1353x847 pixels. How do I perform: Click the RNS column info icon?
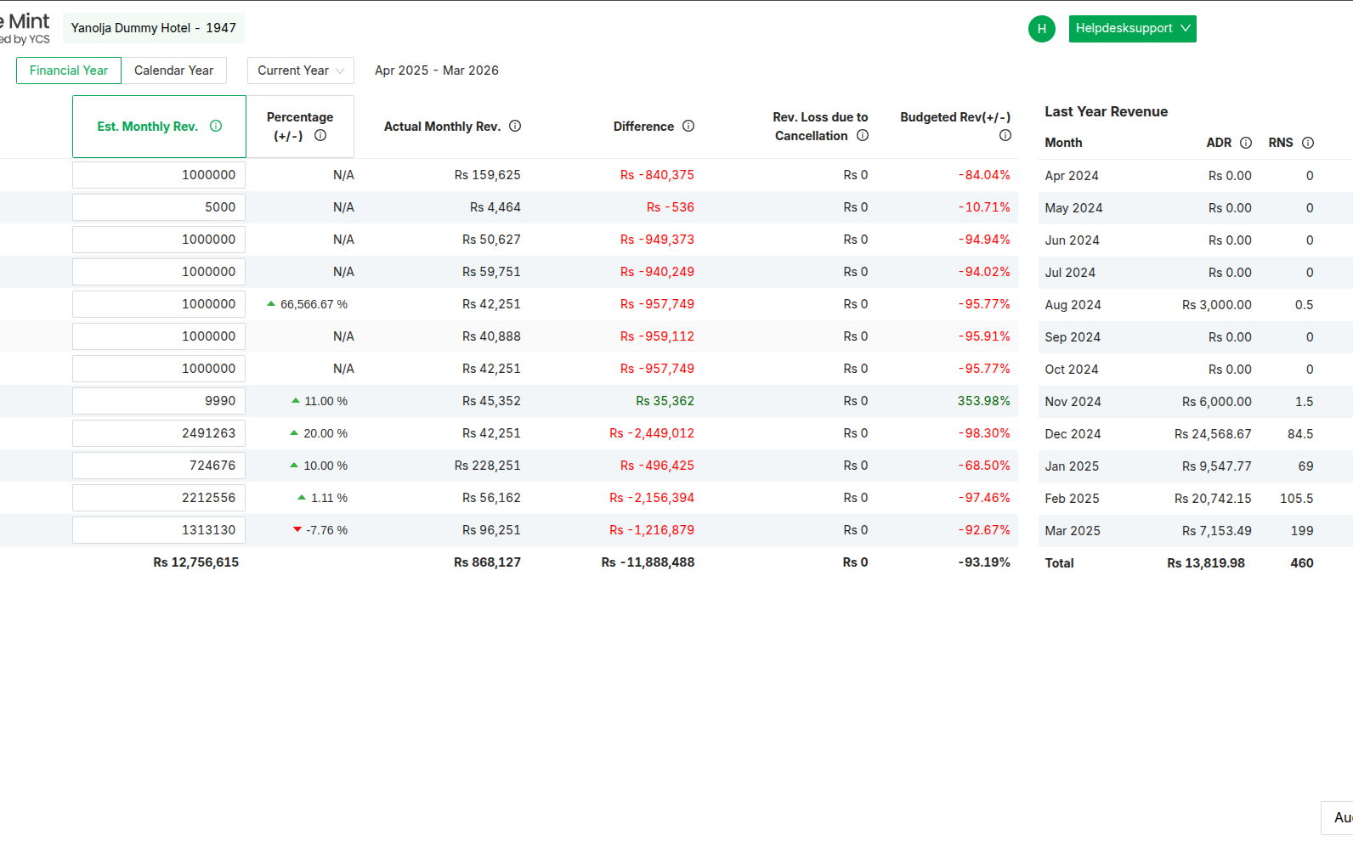[x=1308, y=143]
